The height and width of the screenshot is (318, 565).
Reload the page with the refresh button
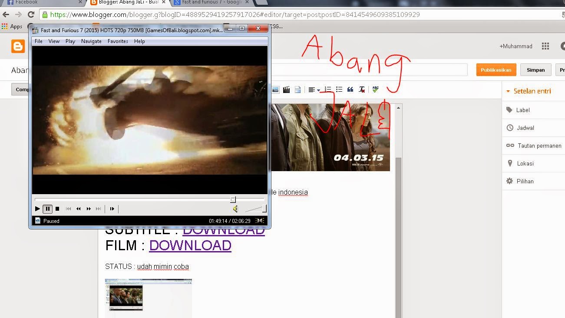[x=31, y=14]
